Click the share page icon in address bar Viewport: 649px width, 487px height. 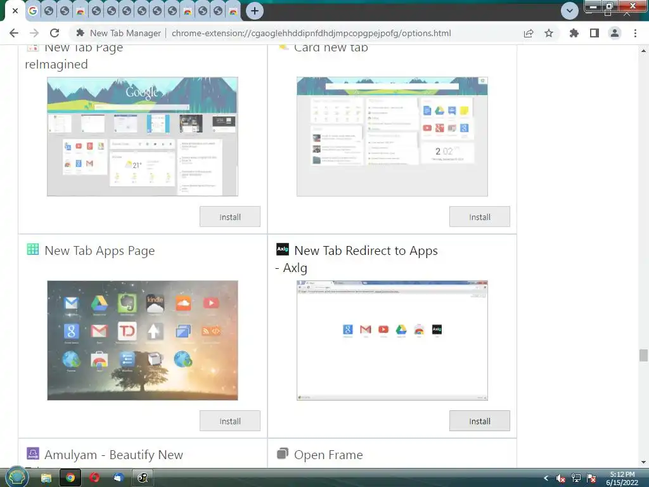pos(529,33)
